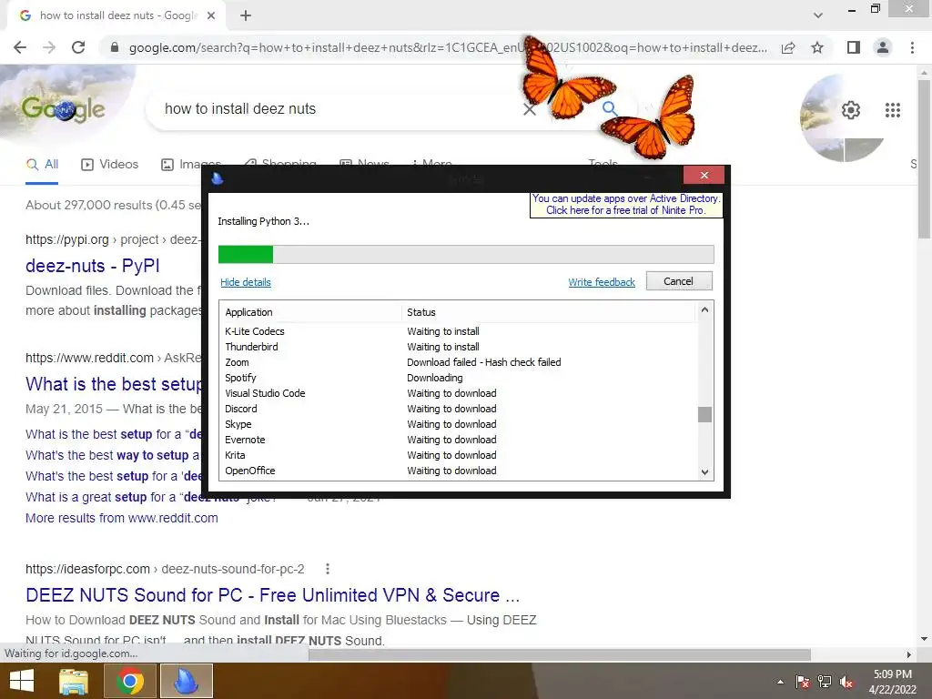This screenshot has width=932, height=699.
Task: Select Visual Studio Code row
Action: [458, 393]
